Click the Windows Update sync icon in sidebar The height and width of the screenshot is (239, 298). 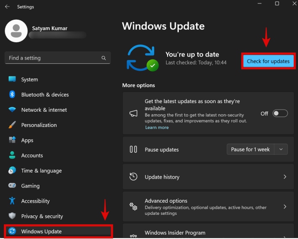tap(12, 231)
